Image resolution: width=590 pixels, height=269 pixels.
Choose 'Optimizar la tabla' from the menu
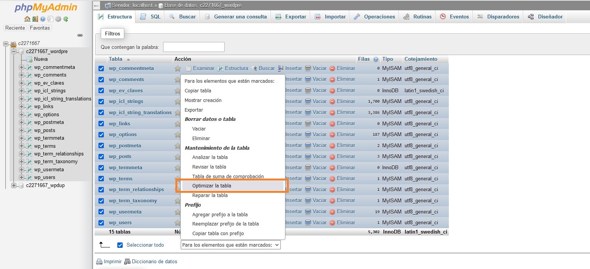click(x=212, y=186)
